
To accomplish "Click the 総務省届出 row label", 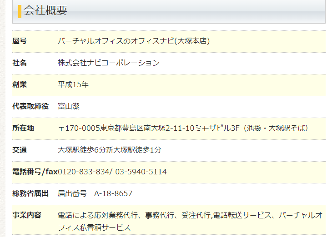I will click(30, 193).
